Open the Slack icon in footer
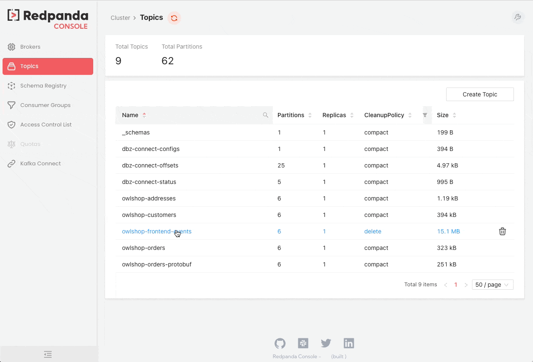 click(x=303, y=343)
